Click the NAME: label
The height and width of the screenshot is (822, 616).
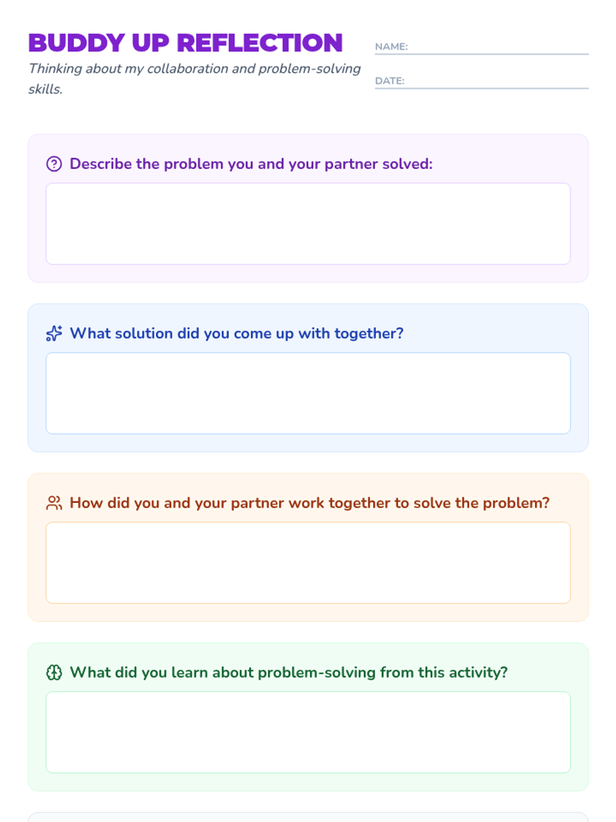[x=391, y=47]
